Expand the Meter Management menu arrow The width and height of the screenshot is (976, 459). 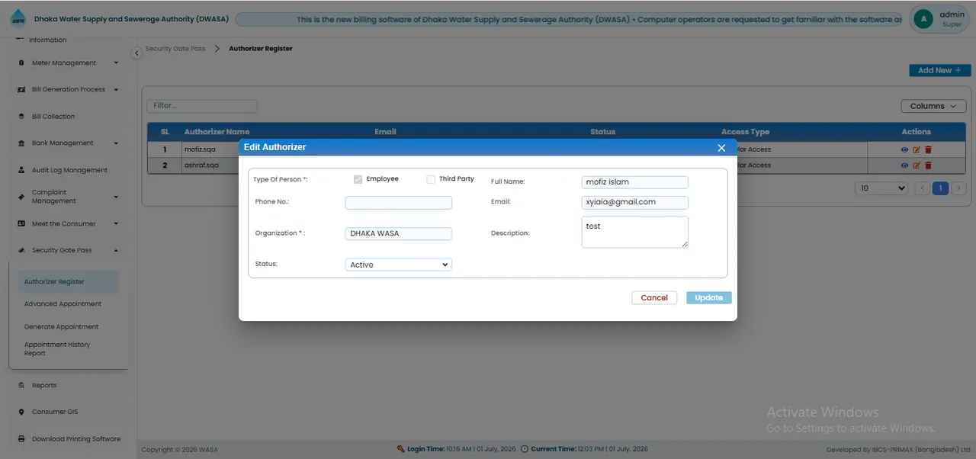[x=116, y=63]
